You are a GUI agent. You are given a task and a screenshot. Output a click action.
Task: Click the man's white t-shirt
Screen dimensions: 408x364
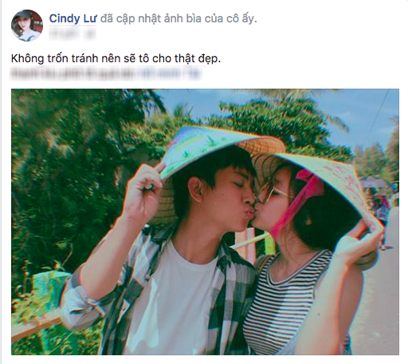[175, 298]
